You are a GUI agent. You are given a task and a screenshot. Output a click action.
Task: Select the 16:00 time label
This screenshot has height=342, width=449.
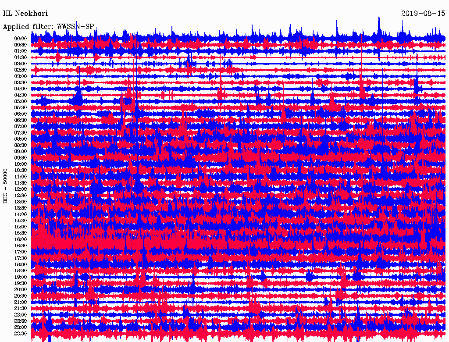click(x=21, y=239)
